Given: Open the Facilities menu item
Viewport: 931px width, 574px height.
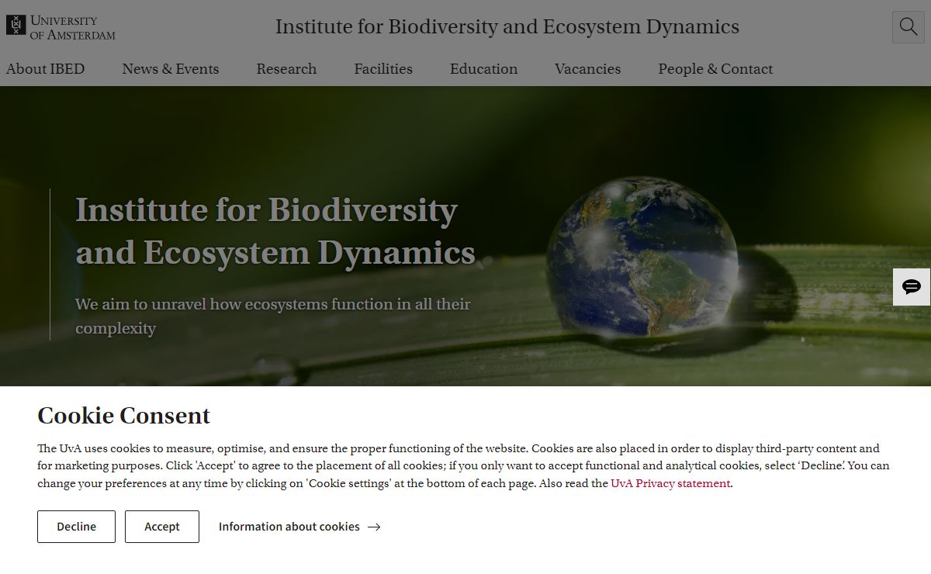Looking at the screenshot, I should tap(383, 69).
